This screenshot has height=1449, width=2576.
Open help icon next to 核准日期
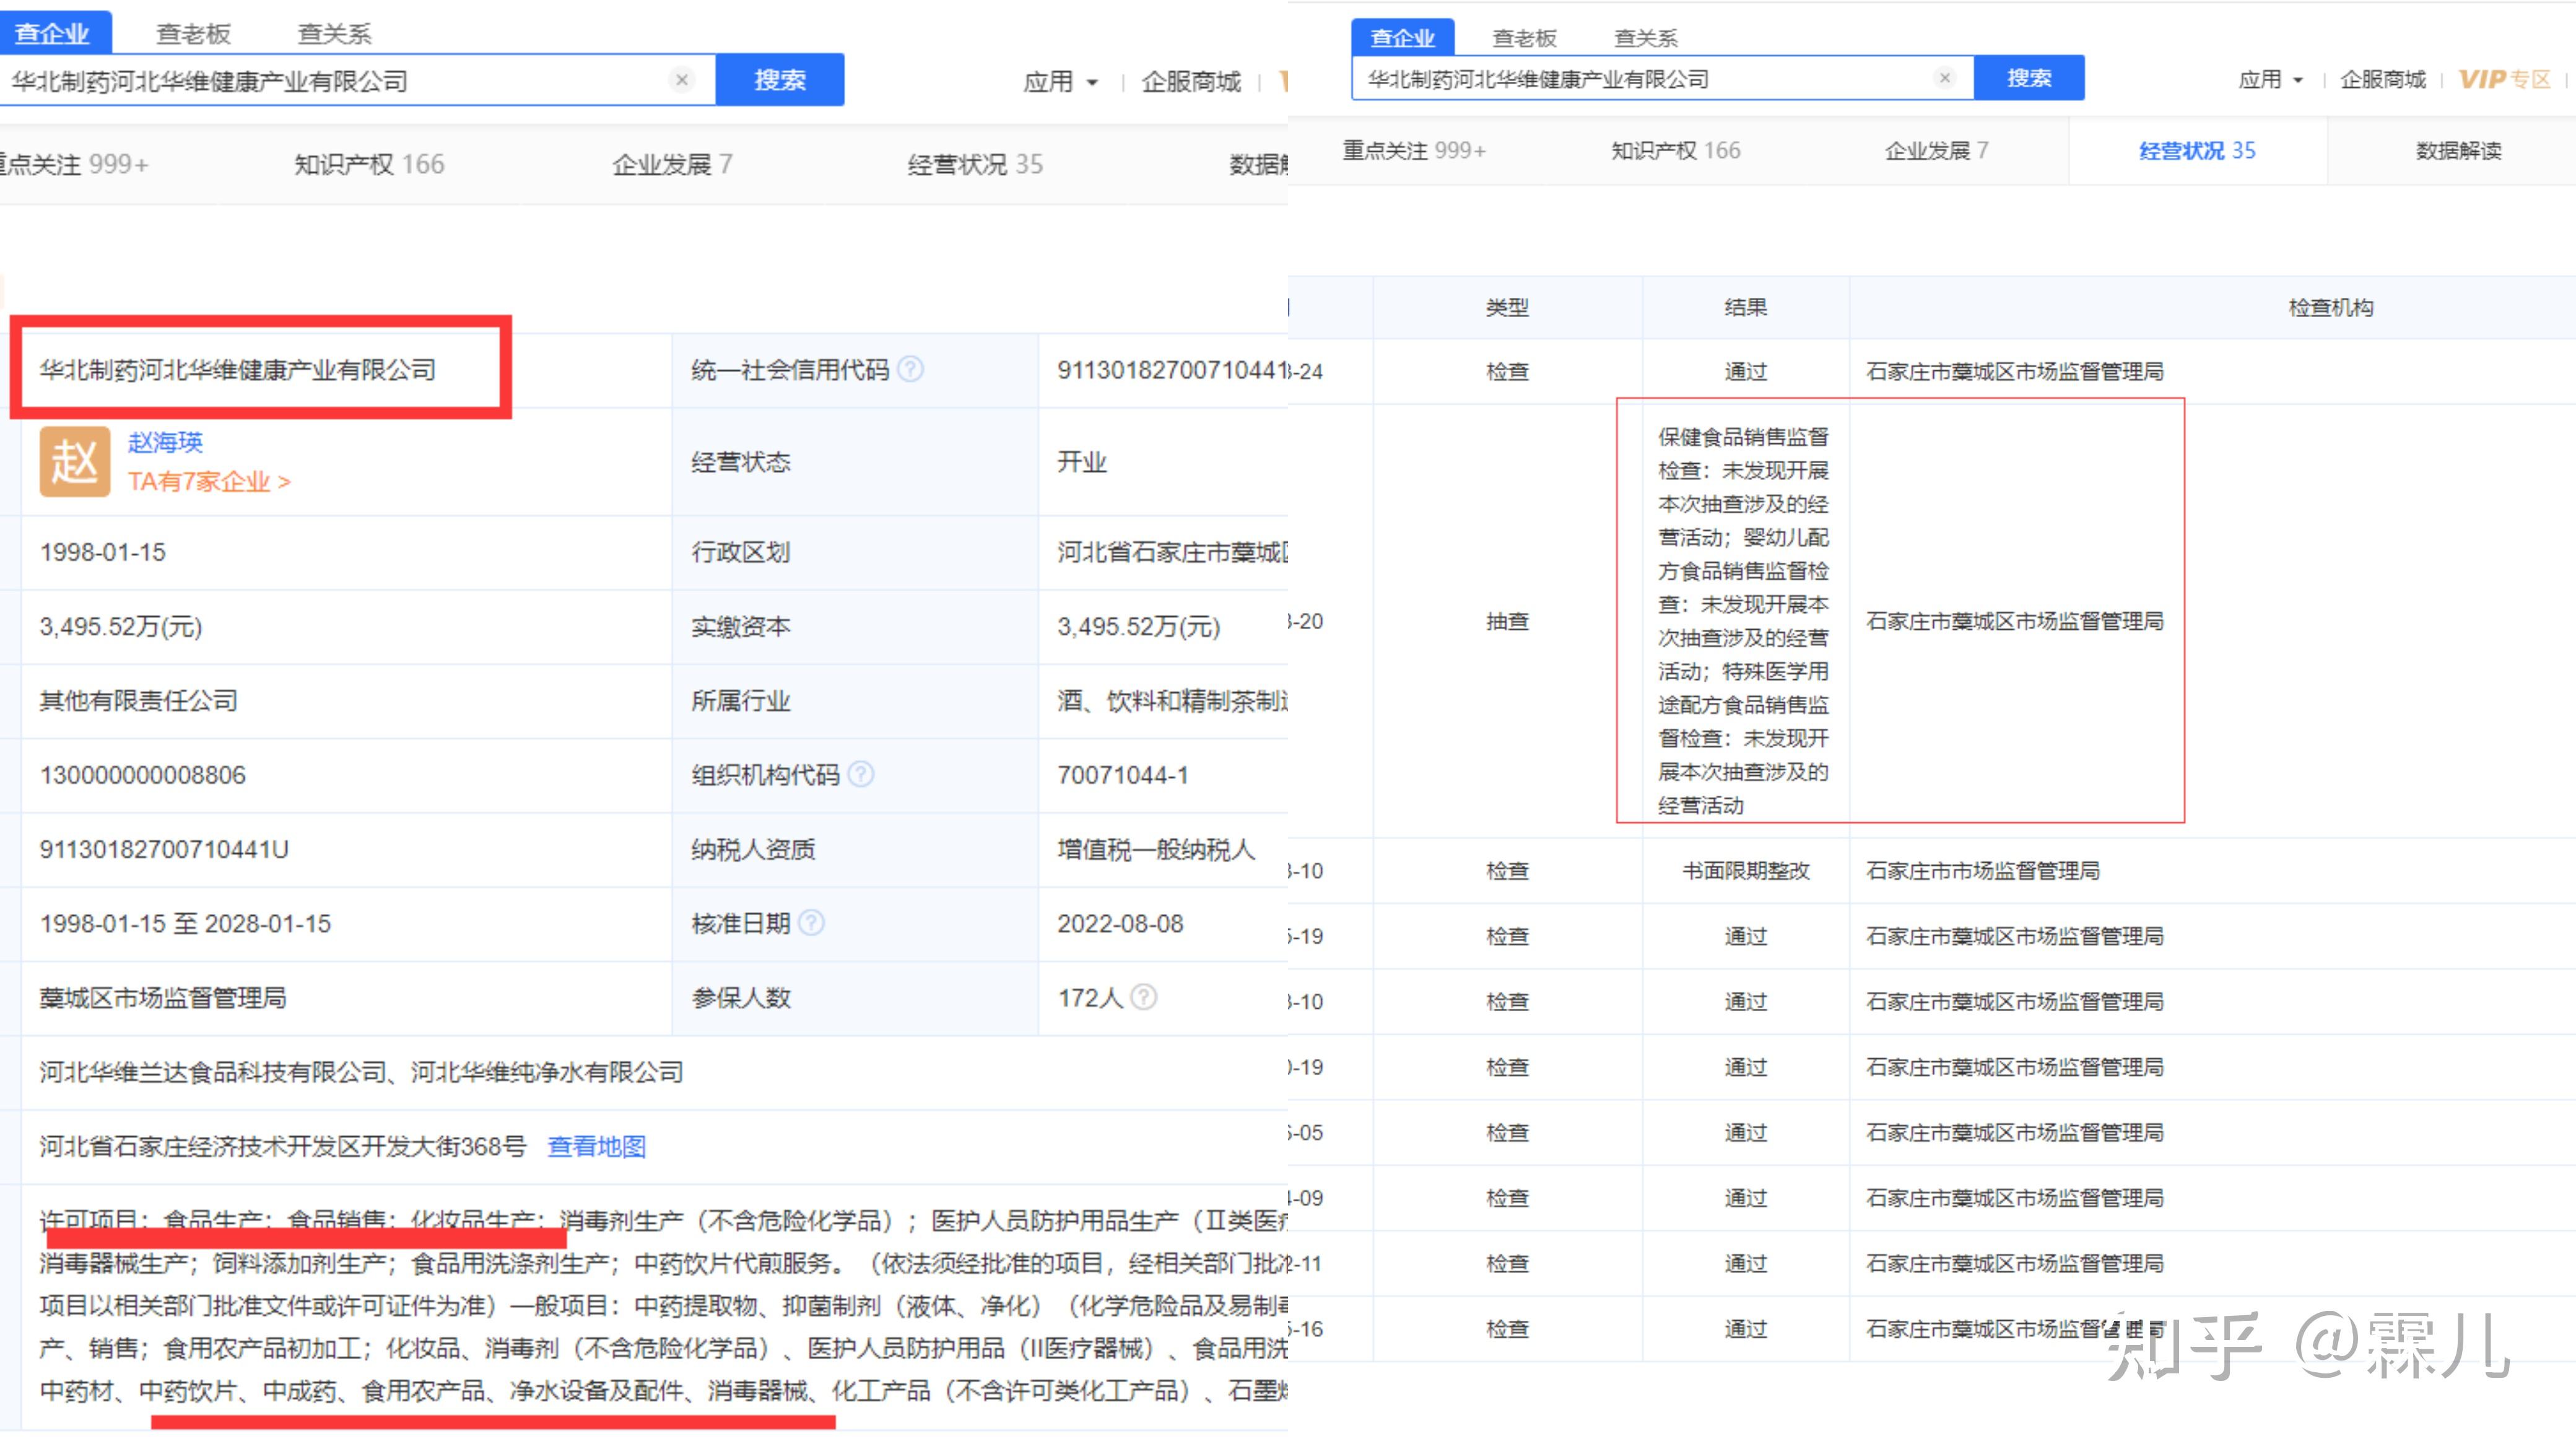(812, 922)
